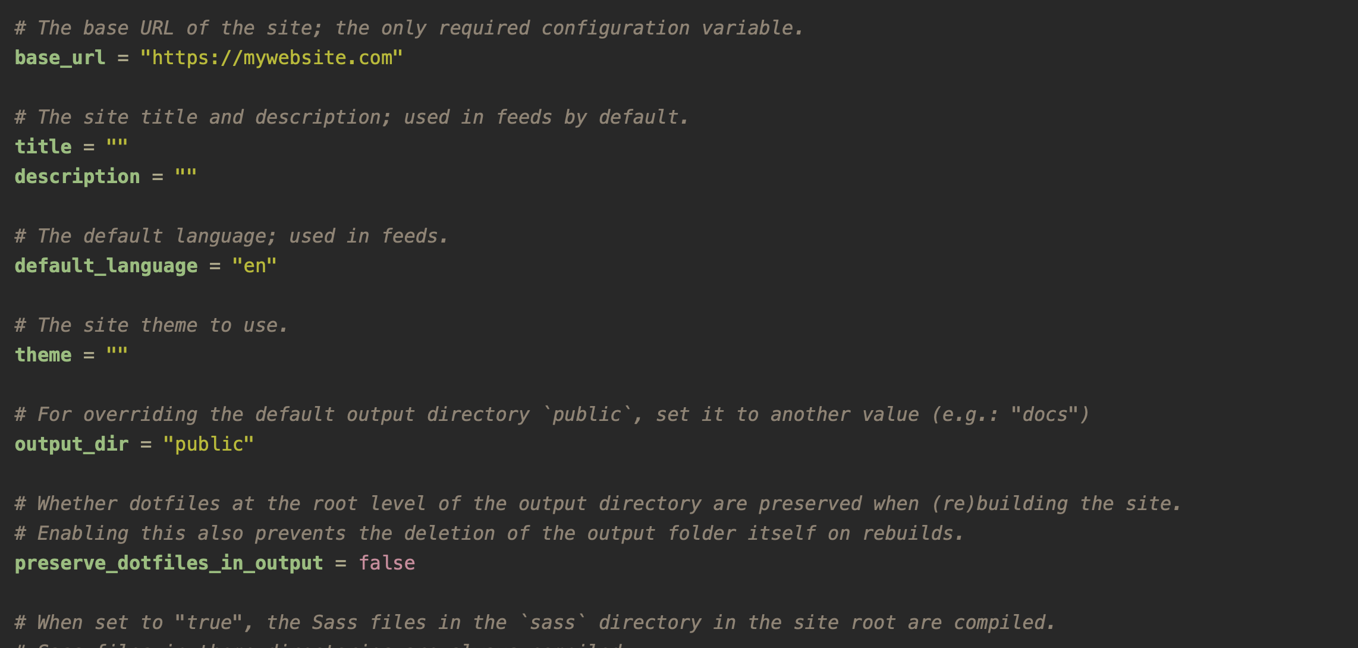Click the preserve_dotfiles_in_output key
This screenshot has height=648, width=1358.
point(169,563)
